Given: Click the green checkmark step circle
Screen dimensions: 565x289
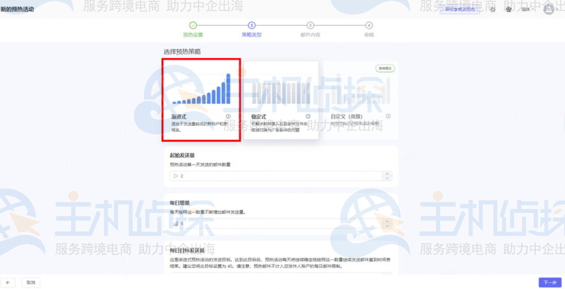Looking at the screenshot, I should (193, 25).
